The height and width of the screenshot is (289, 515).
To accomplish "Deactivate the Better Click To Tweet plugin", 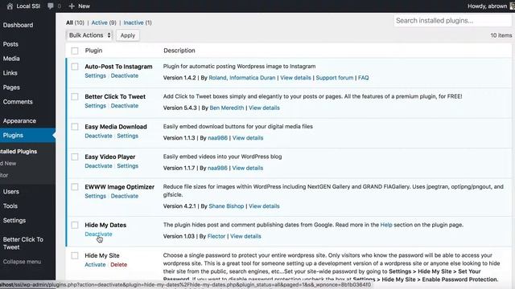I will pyautogui.click(x=125, y=106).
